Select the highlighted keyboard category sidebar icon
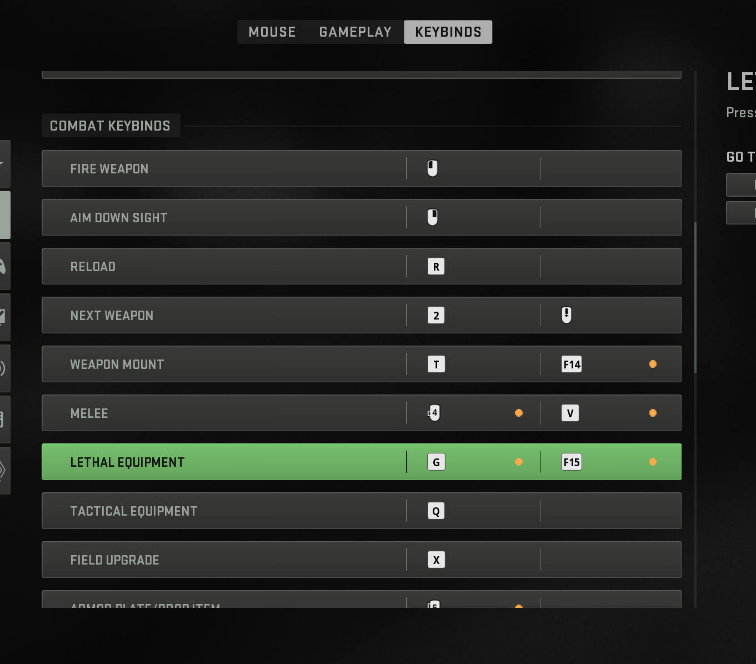 point(4,214)
